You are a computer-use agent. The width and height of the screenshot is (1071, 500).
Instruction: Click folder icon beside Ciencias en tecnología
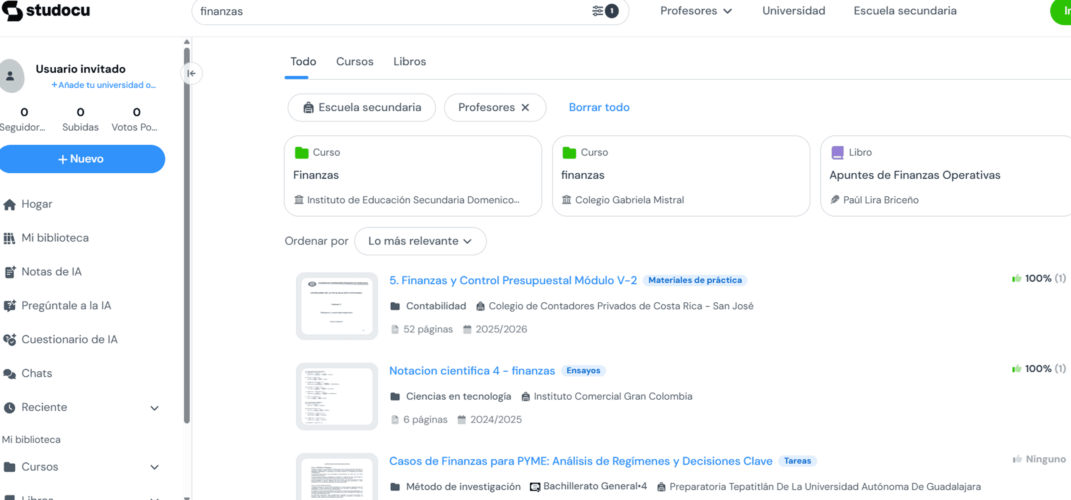395,396
